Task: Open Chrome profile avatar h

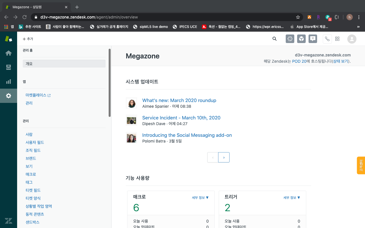Action: [x=350, y=17]
